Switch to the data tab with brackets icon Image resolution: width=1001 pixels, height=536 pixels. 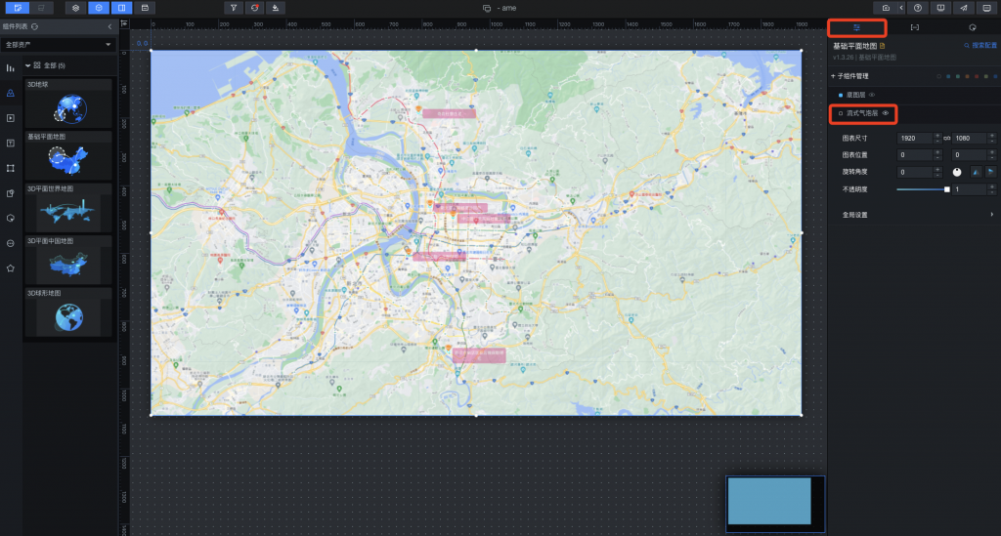coord(914,27)
